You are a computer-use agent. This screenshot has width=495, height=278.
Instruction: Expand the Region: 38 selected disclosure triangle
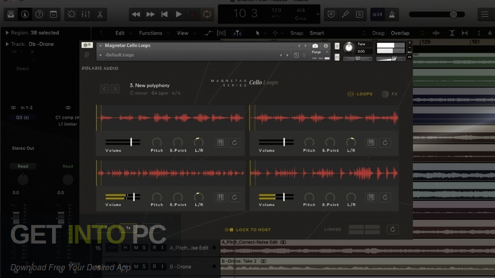7,32
